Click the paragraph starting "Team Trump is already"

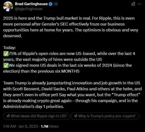[72, 95]
